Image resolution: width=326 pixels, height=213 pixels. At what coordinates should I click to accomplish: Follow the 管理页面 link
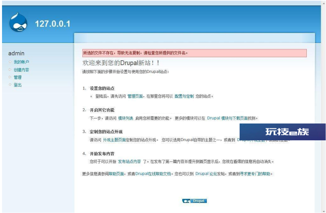click(x=135, y=96)
